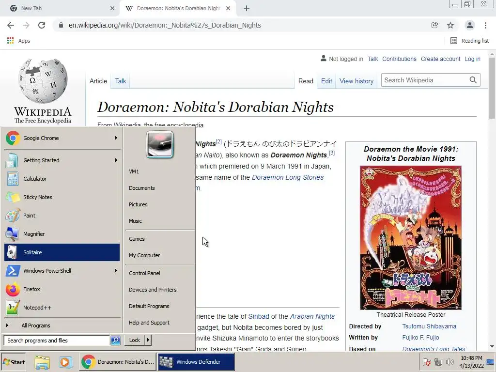Click network icon in system tray
496x372 pixels.
[x=438, y=362]
